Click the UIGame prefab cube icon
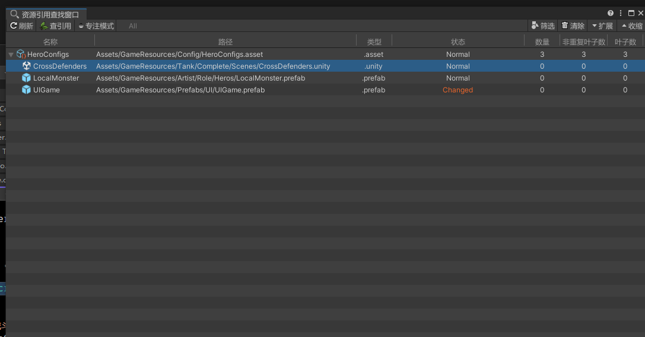Image resolution: width=645 pixels, height=337 pixels. pyautogui.click(x=26, y=90)
